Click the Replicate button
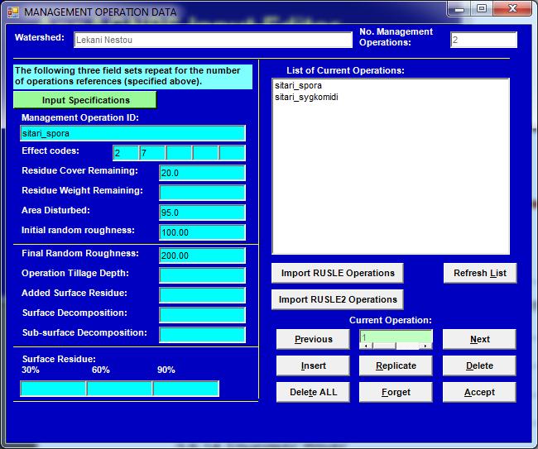Viewport: 538px width, 449px height. click(x=396, y=365)
